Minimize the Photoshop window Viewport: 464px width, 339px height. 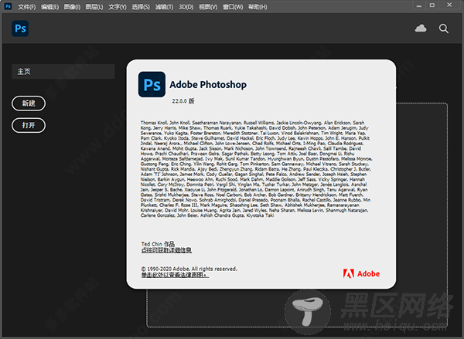(x=418, y=5)
